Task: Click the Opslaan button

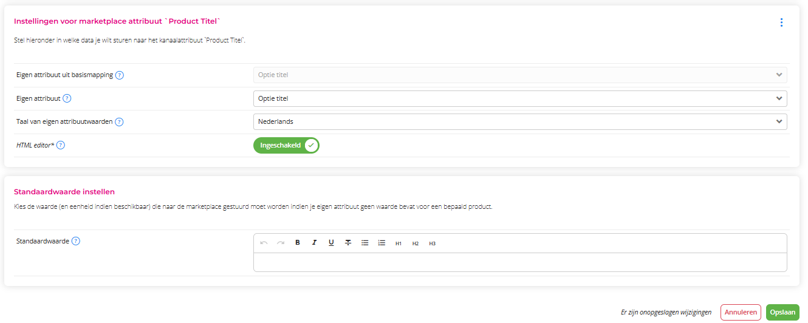Action: point(782,312)
